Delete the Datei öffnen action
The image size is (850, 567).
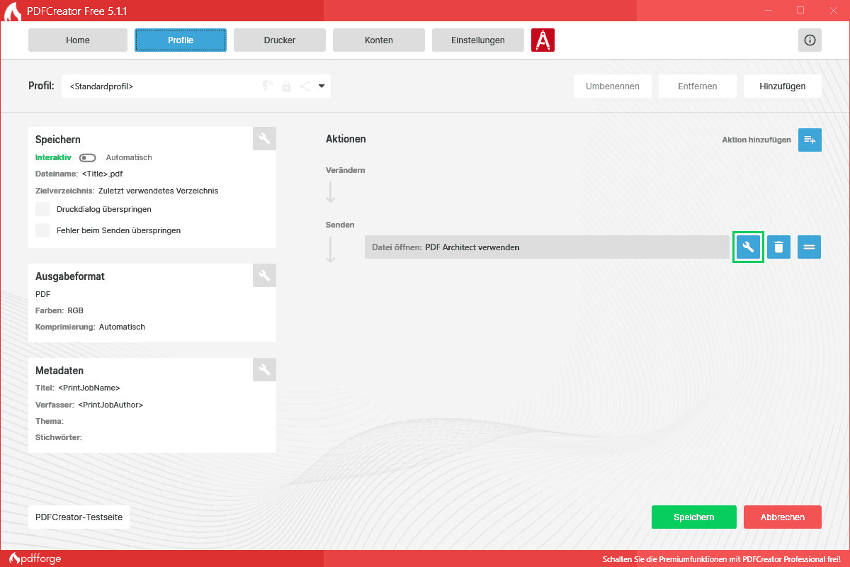coord(778,247)
